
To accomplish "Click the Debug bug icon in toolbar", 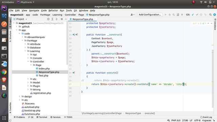I will coord(170,15).
